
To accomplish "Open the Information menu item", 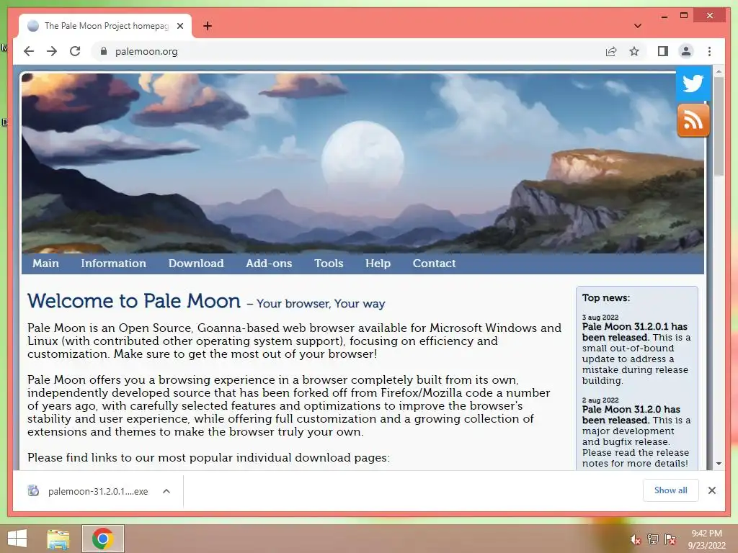I will (x=113, y=264).
